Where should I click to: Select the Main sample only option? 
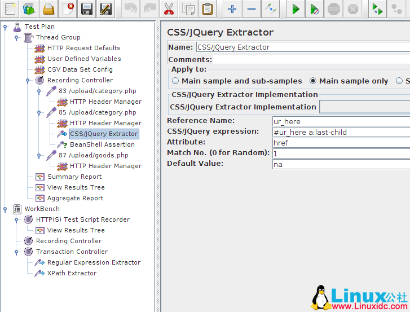click(x=314, y=81)
